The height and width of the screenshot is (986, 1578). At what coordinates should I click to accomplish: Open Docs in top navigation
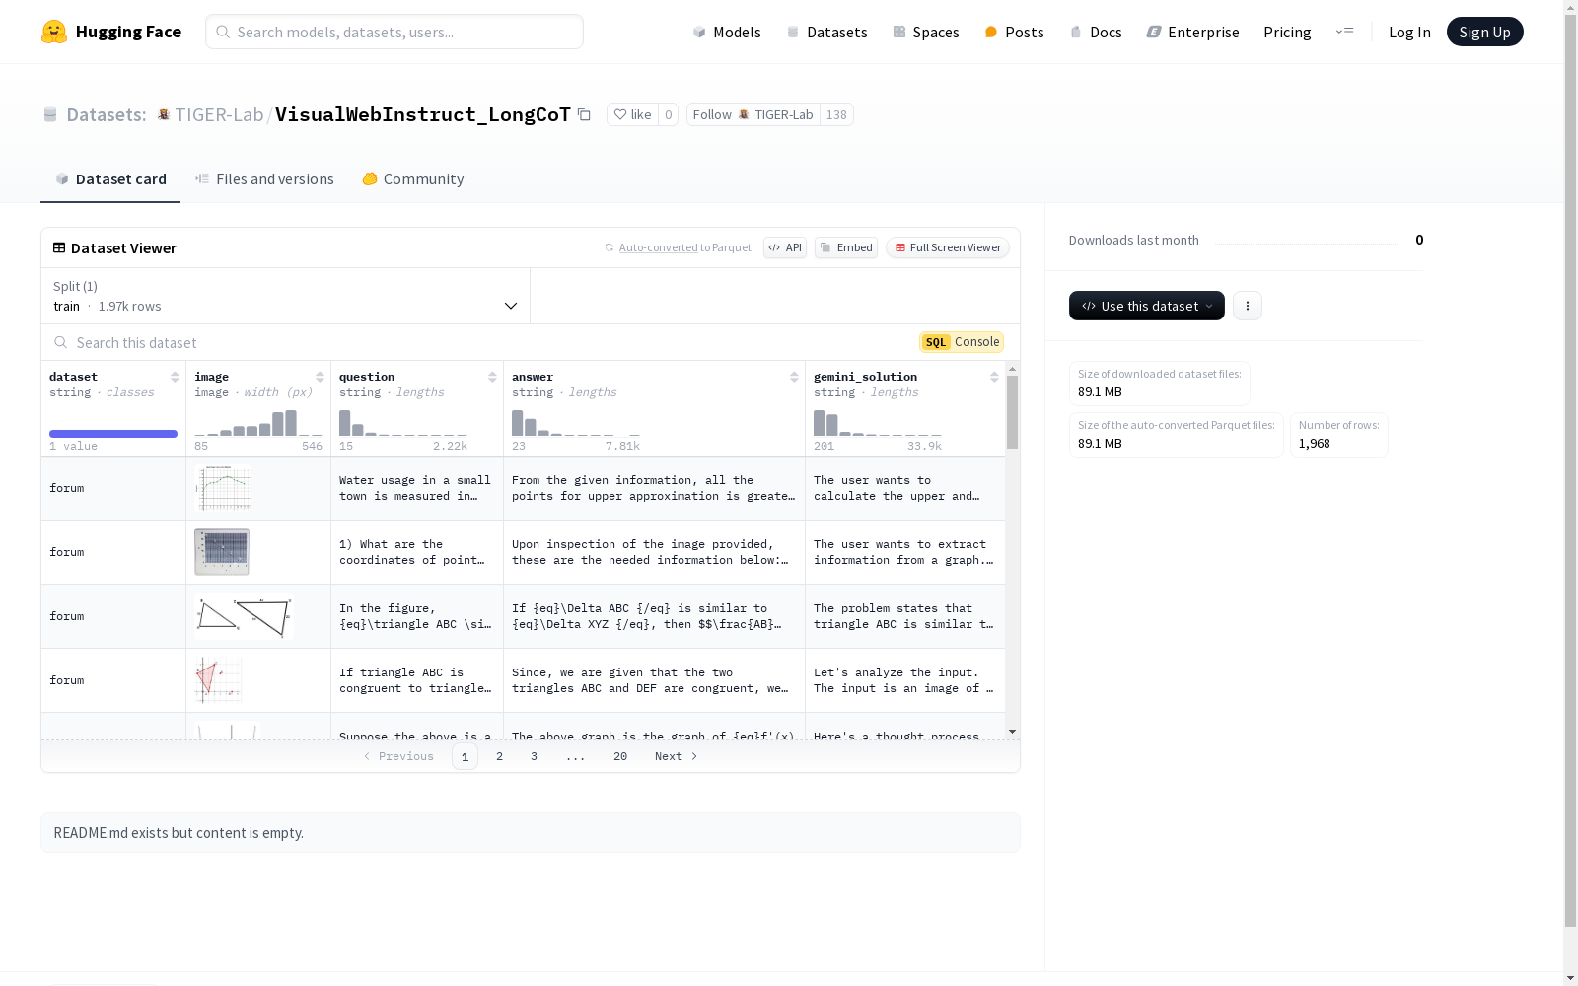[1096, 32]
